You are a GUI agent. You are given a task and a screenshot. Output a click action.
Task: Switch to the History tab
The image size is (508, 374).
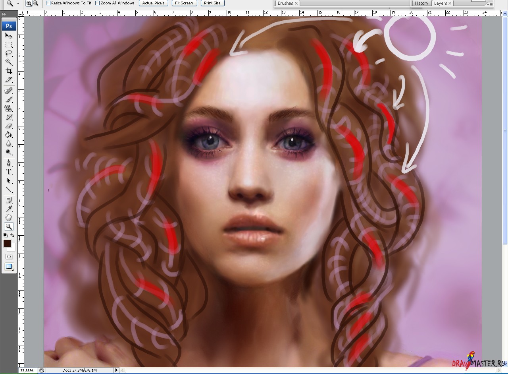421,3
